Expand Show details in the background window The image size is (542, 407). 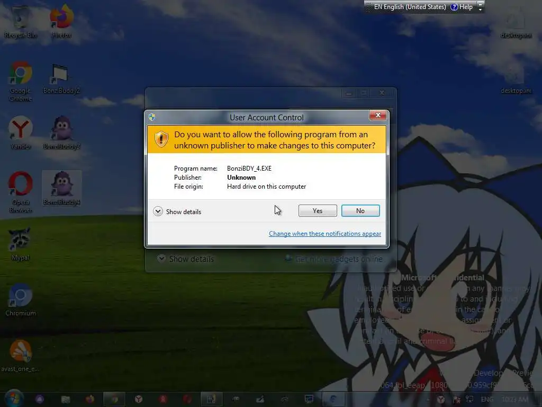(186, 259)
